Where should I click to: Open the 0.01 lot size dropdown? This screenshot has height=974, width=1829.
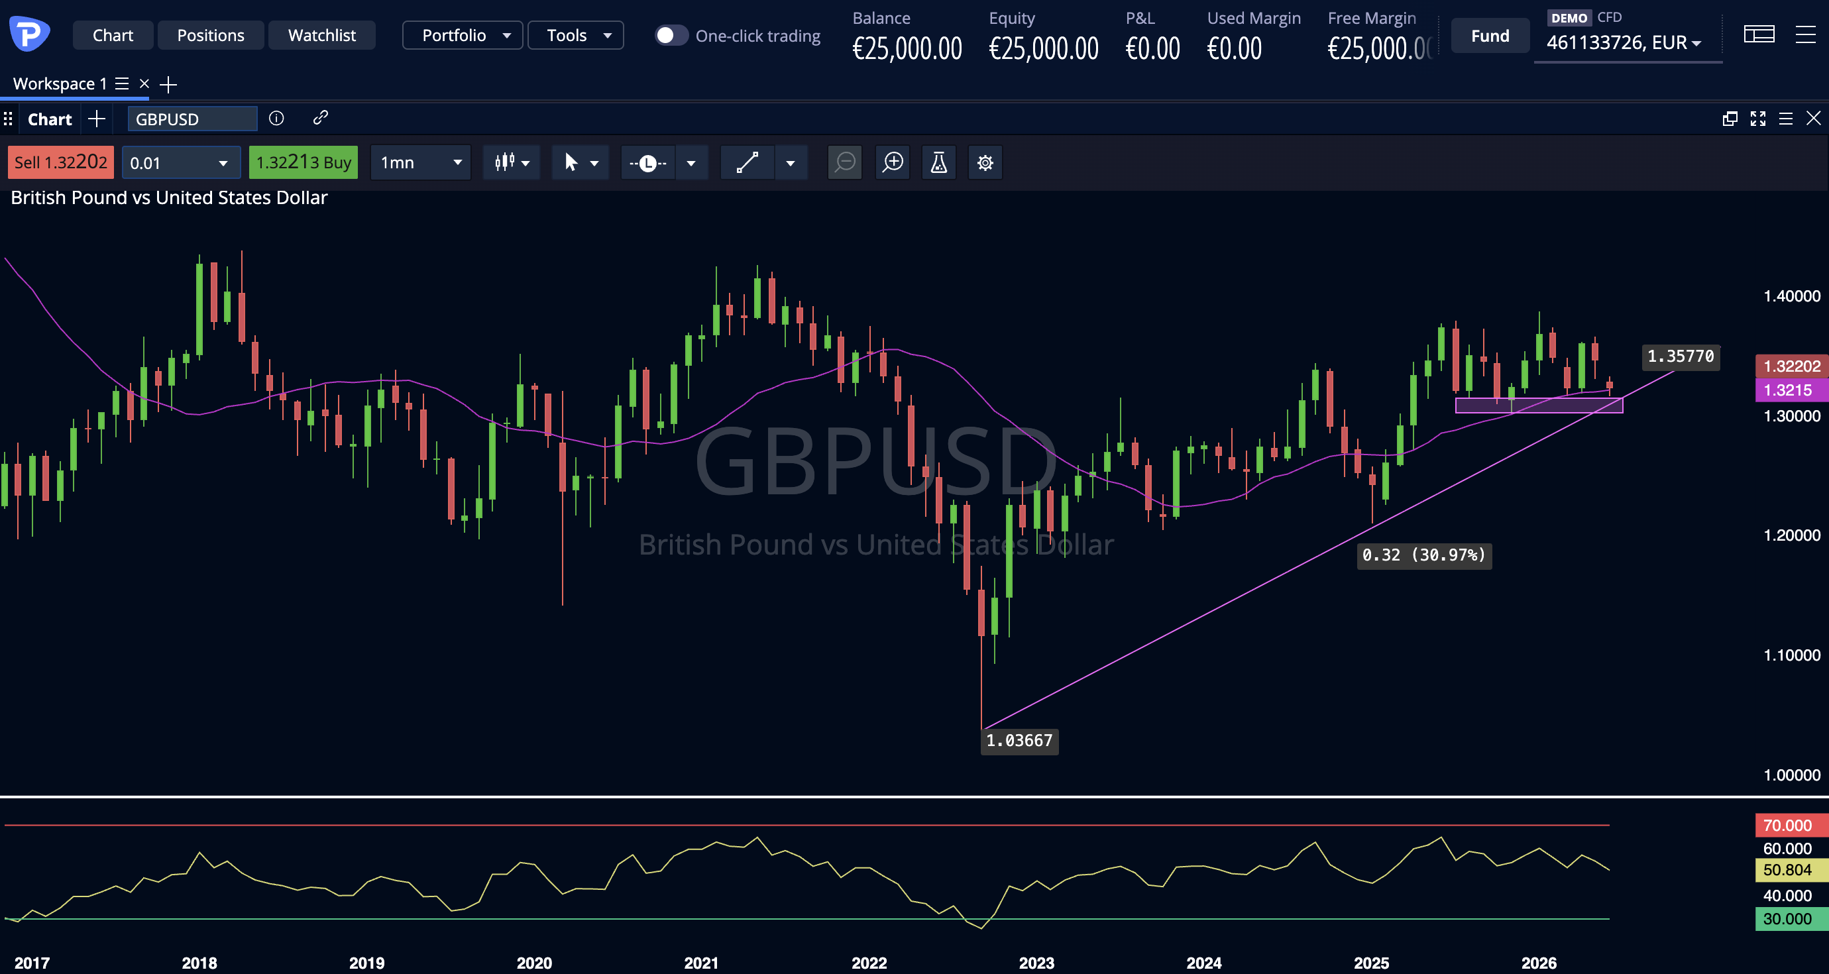point(181,162)
